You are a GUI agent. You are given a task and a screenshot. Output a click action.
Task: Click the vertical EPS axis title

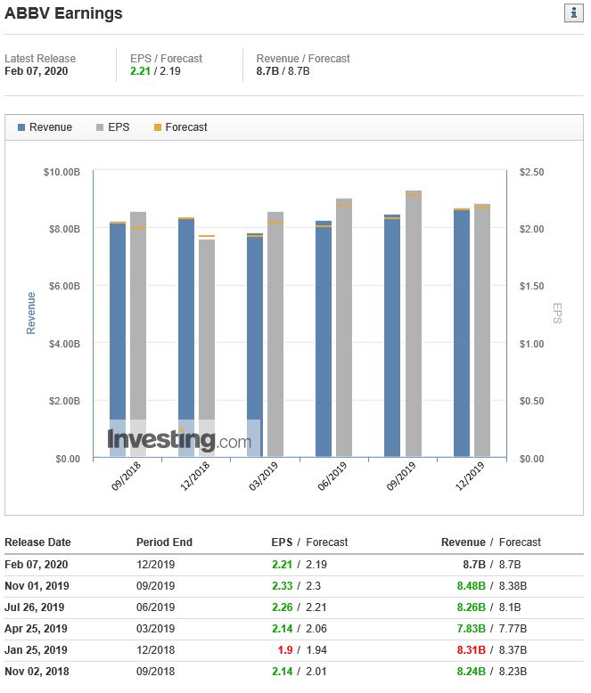point(557,314)
